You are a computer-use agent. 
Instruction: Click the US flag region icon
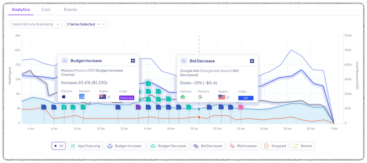221,97
